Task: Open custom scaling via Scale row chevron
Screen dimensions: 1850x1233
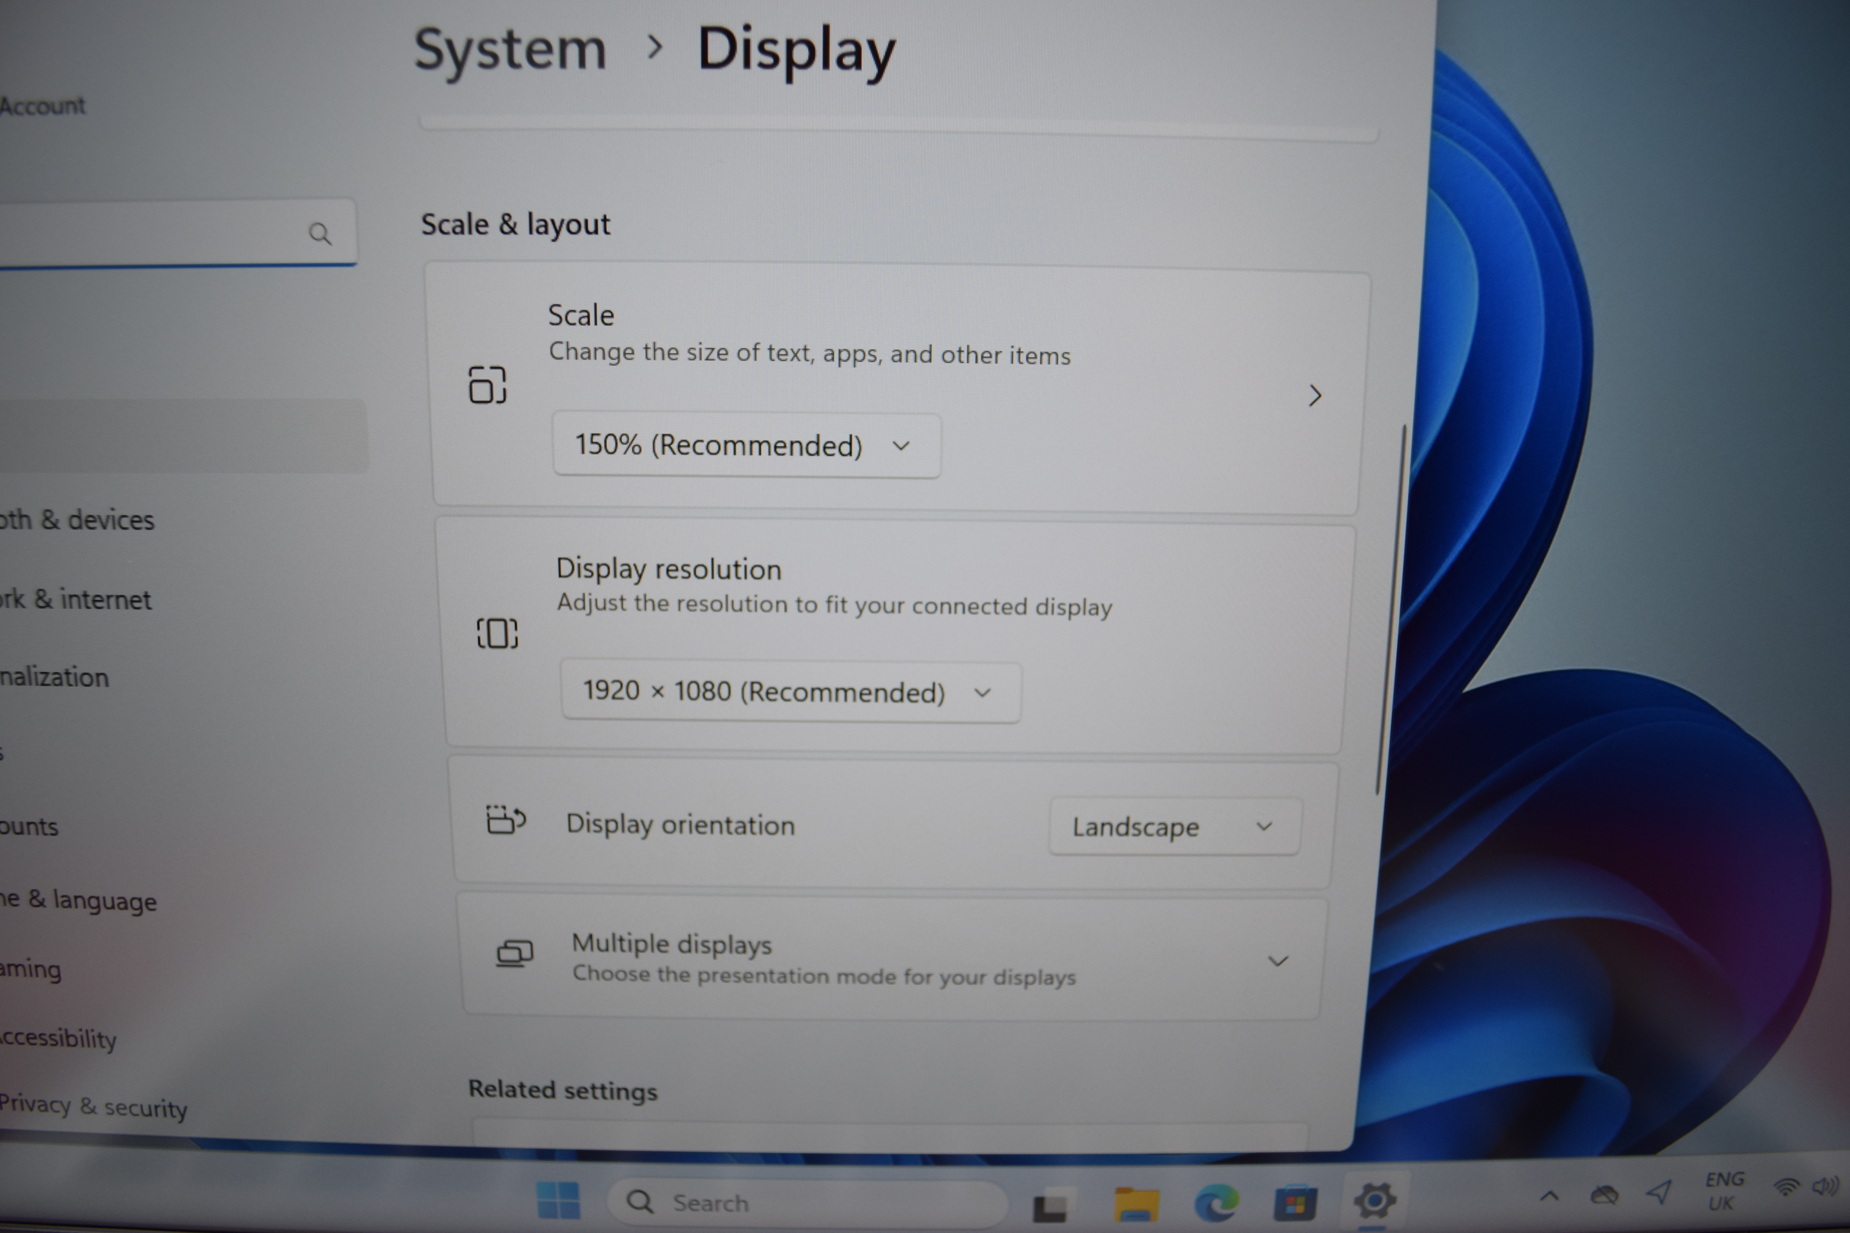Action: tap(1314, 395)
